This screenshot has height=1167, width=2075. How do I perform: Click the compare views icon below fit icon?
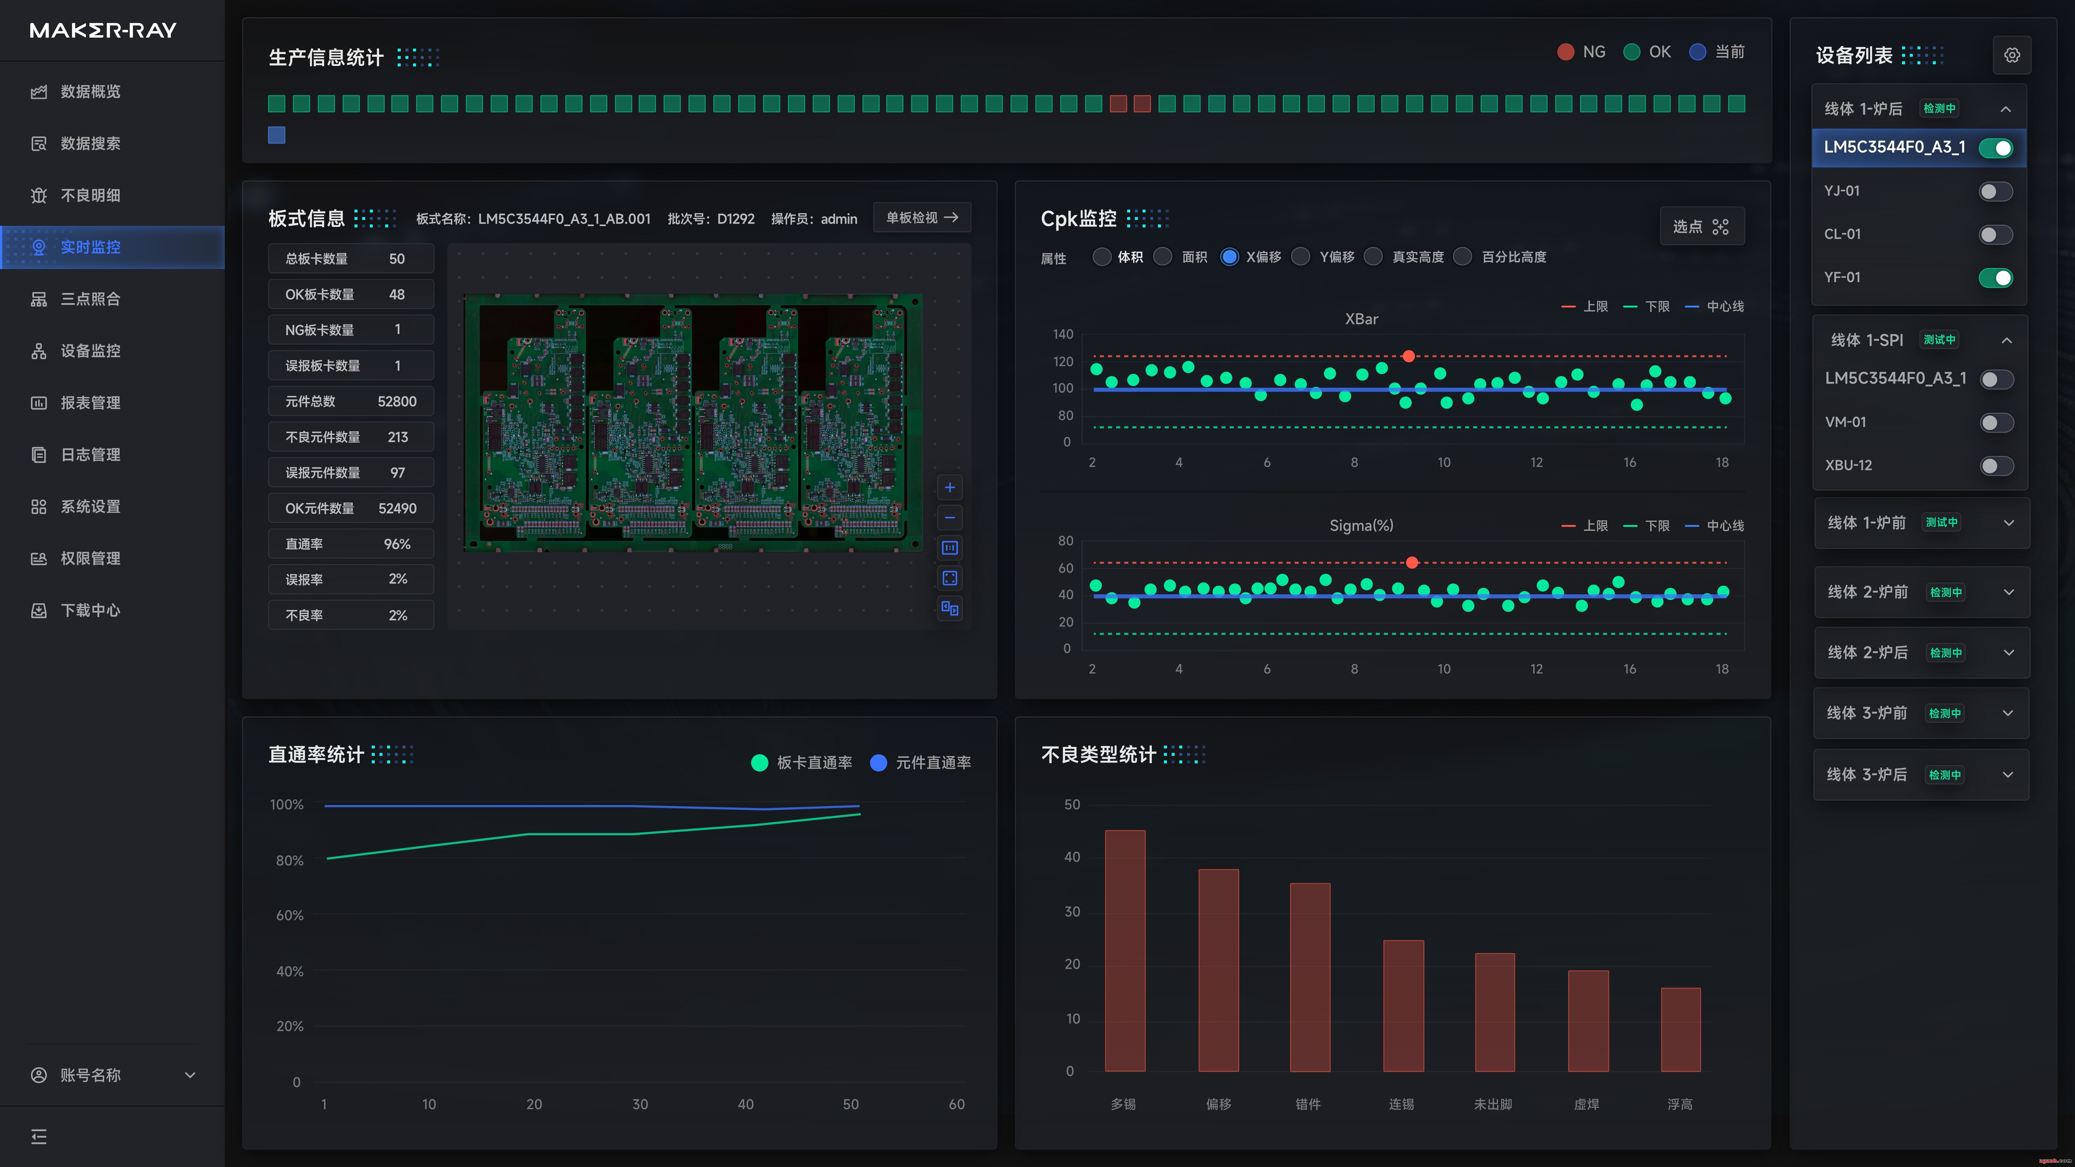(950, 608)
